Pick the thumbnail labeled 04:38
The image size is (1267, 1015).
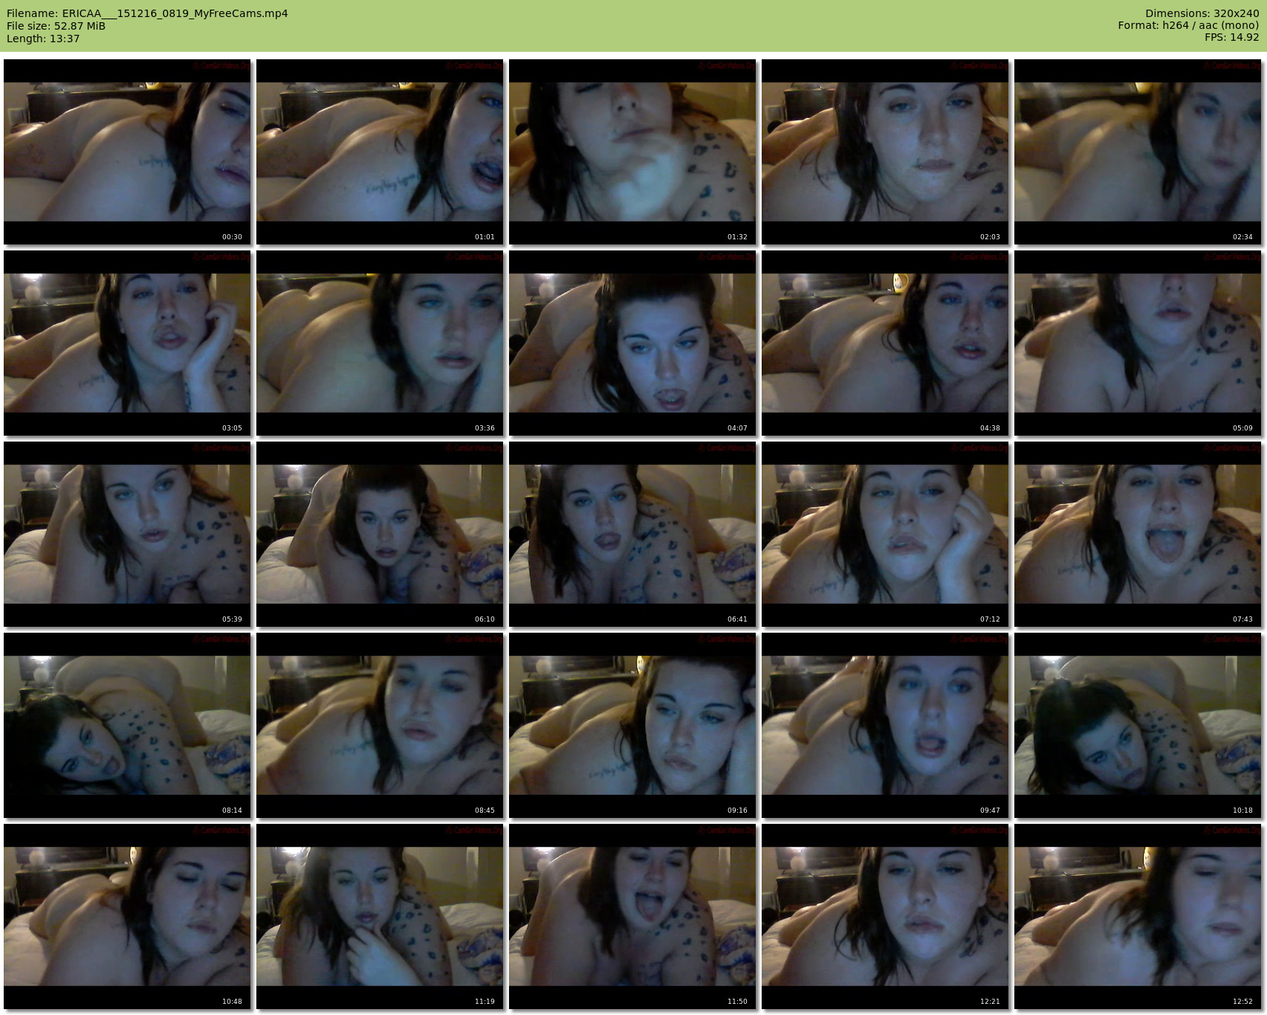tap(885, 343)
